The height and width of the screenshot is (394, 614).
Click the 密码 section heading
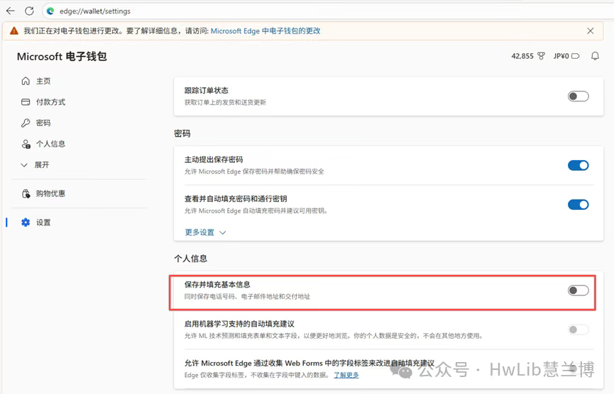tap(182, 134)
